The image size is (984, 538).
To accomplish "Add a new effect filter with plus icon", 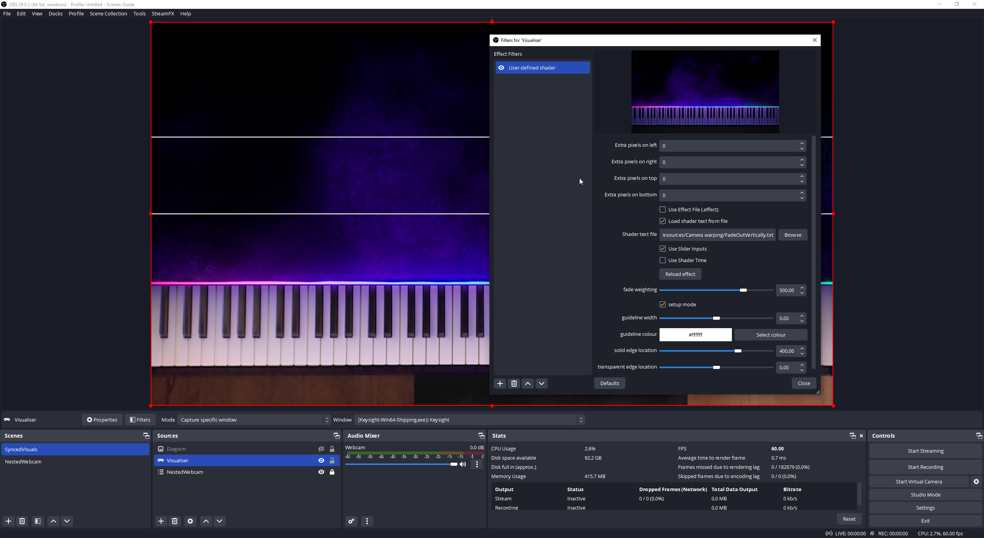I will (500, 384).
